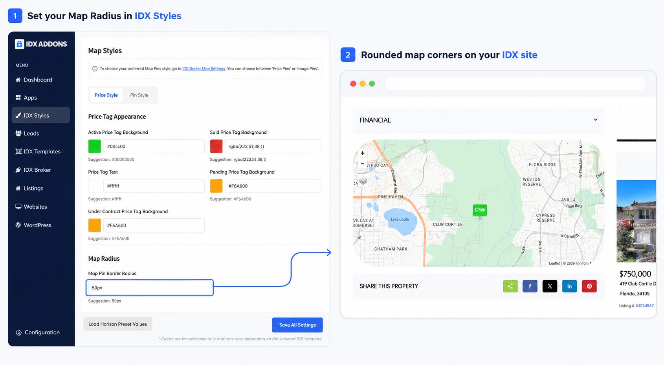The height and width of the screenshot is (365, 664).
Task: Click the browser address bar in preview
Action: tap(515, 84)
